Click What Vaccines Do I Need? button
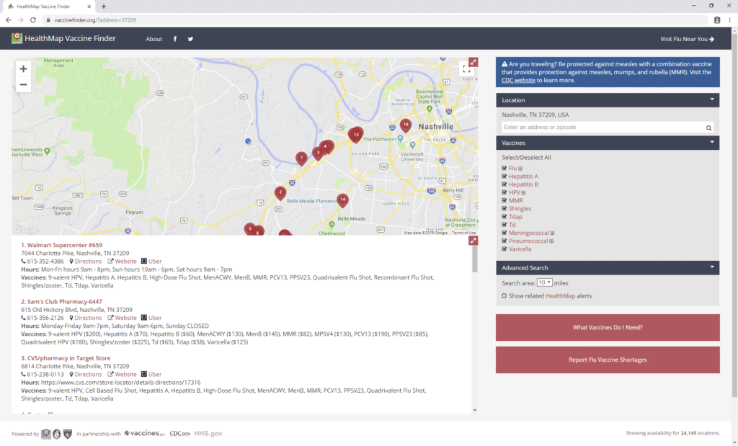Viewport: 738px width, 446px height. 608,327
